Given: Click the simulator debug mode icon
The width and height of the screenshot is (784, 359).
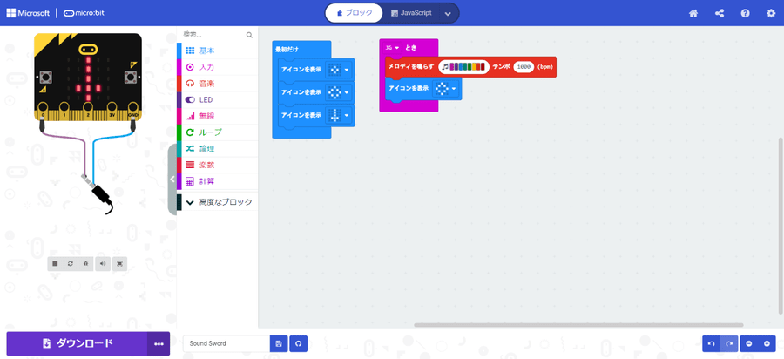Looking at the screenshot, I should [86, 263].
